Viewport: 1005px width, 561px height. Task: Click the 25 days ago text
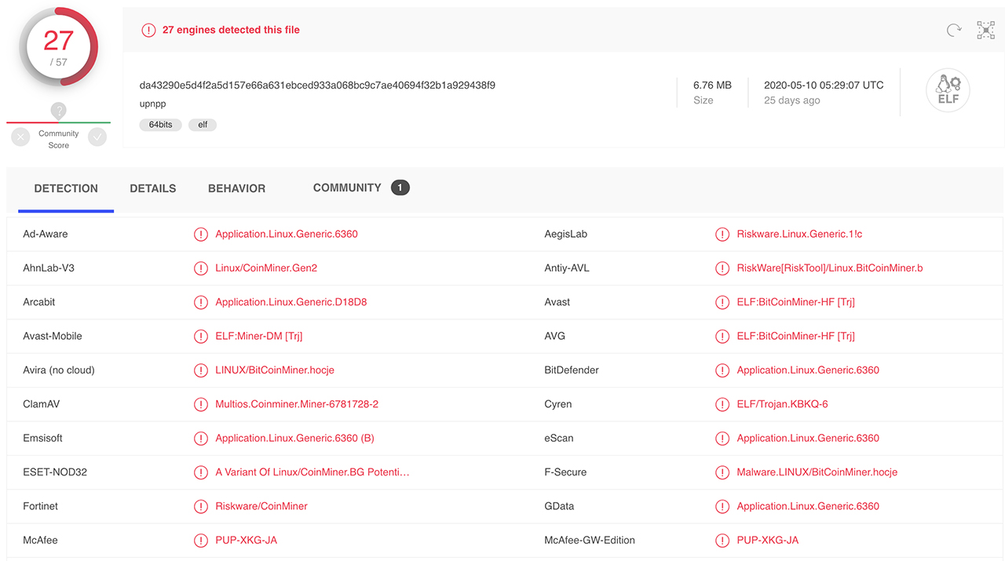[x=792, y=100]
